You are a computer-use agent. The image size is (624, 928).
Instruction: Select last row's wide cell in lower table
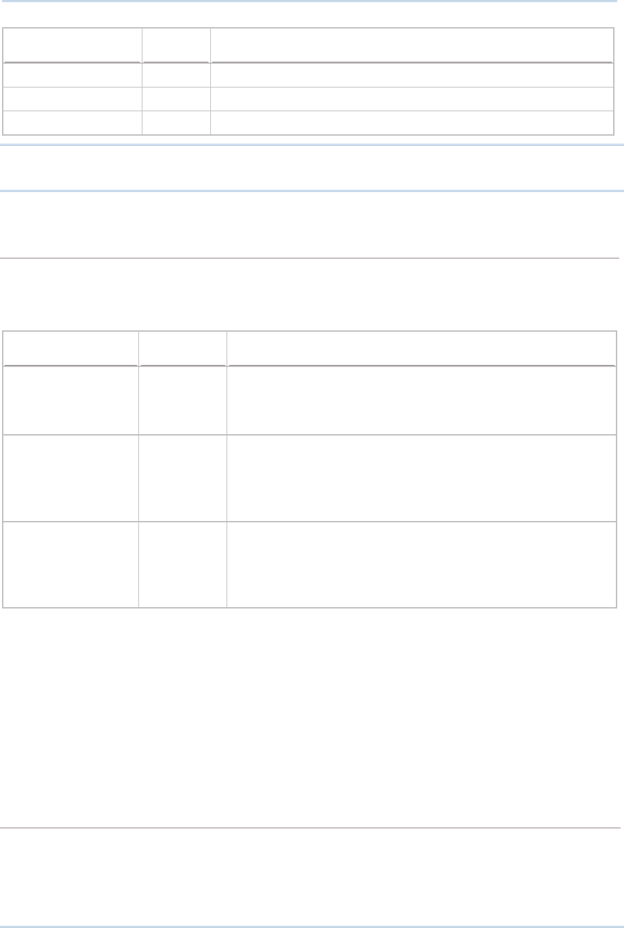pos(421,564)
